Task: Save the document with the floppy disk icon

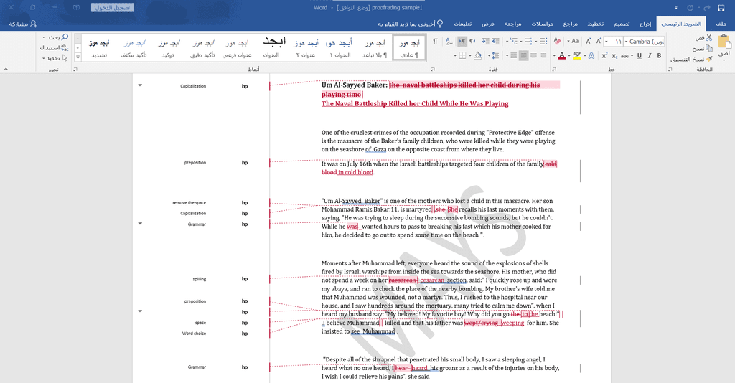Action: 721,8
